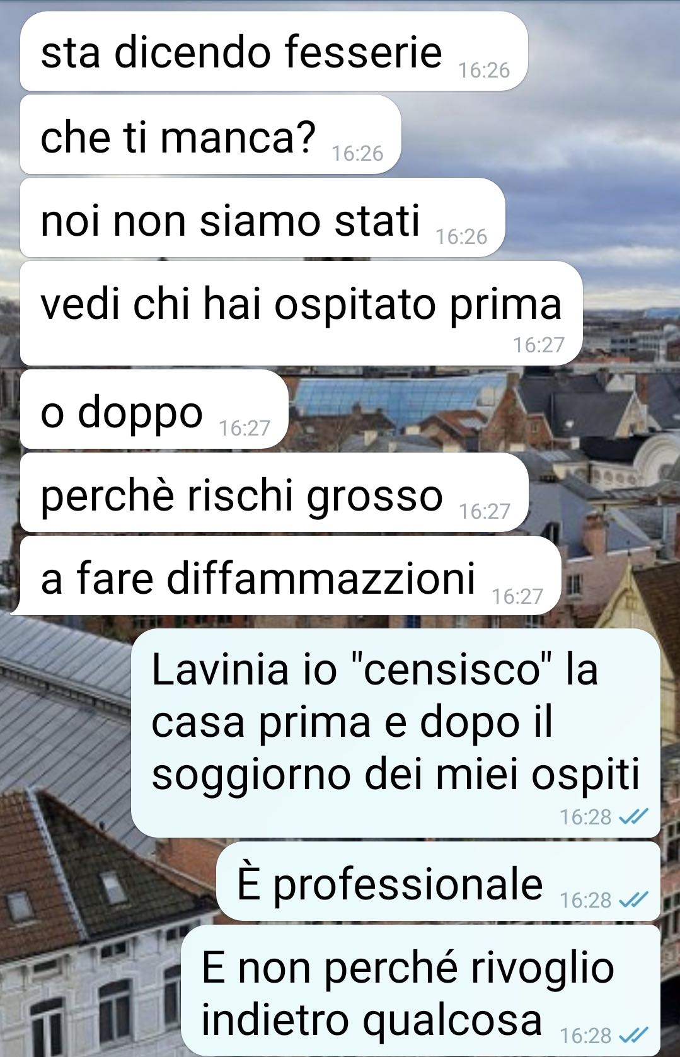Tap chat wallpaper area right of 'o doppo'
The height and width of the screenshot is (1057, 680).
coord(479,409)
